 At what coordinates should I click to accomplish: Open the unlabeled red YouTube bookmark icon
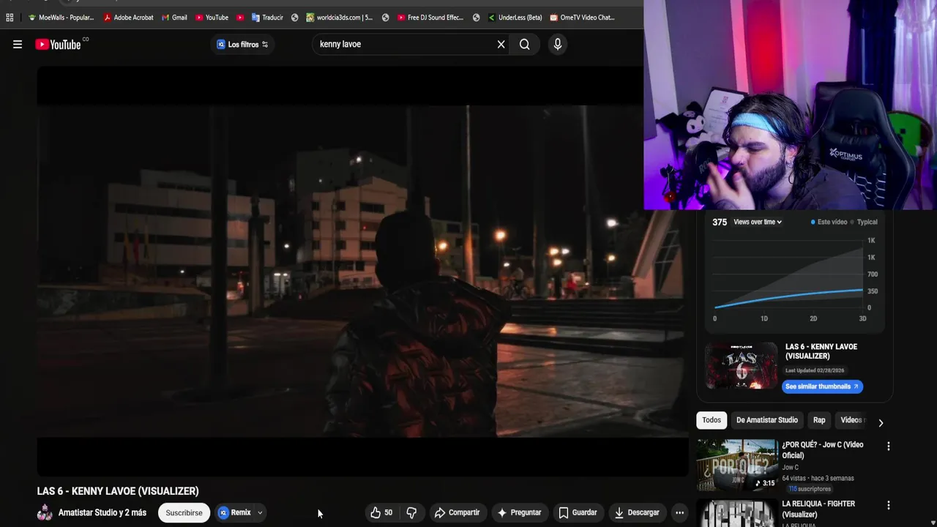point(240,18)
